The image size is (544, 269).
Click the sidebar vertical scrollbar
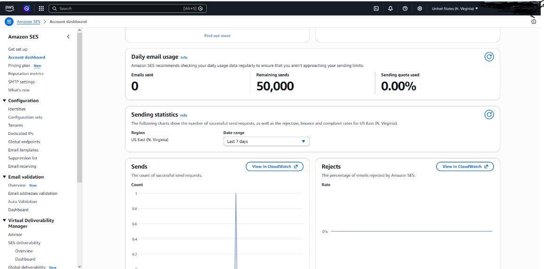79,107
